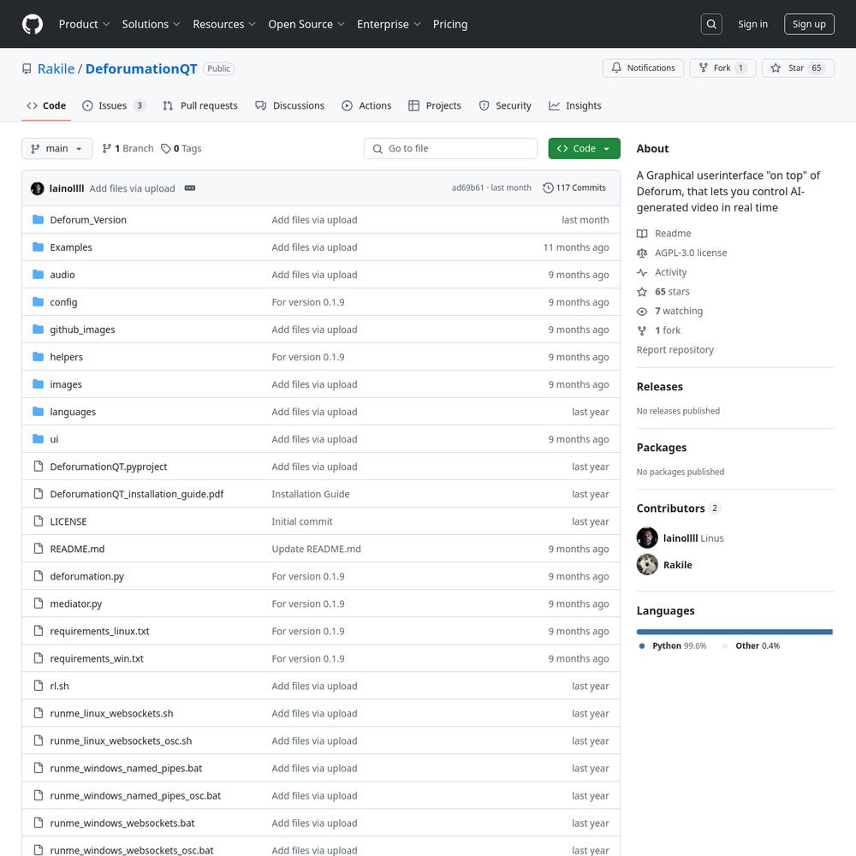
Task: Click the Sign in link
Action: tap(752, 24)
